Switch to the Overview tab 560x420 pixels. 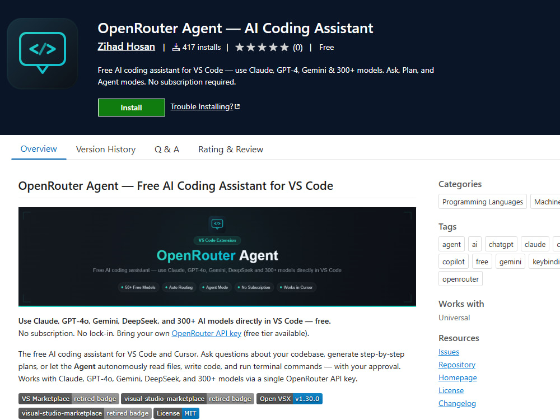[x=39, y=149]
